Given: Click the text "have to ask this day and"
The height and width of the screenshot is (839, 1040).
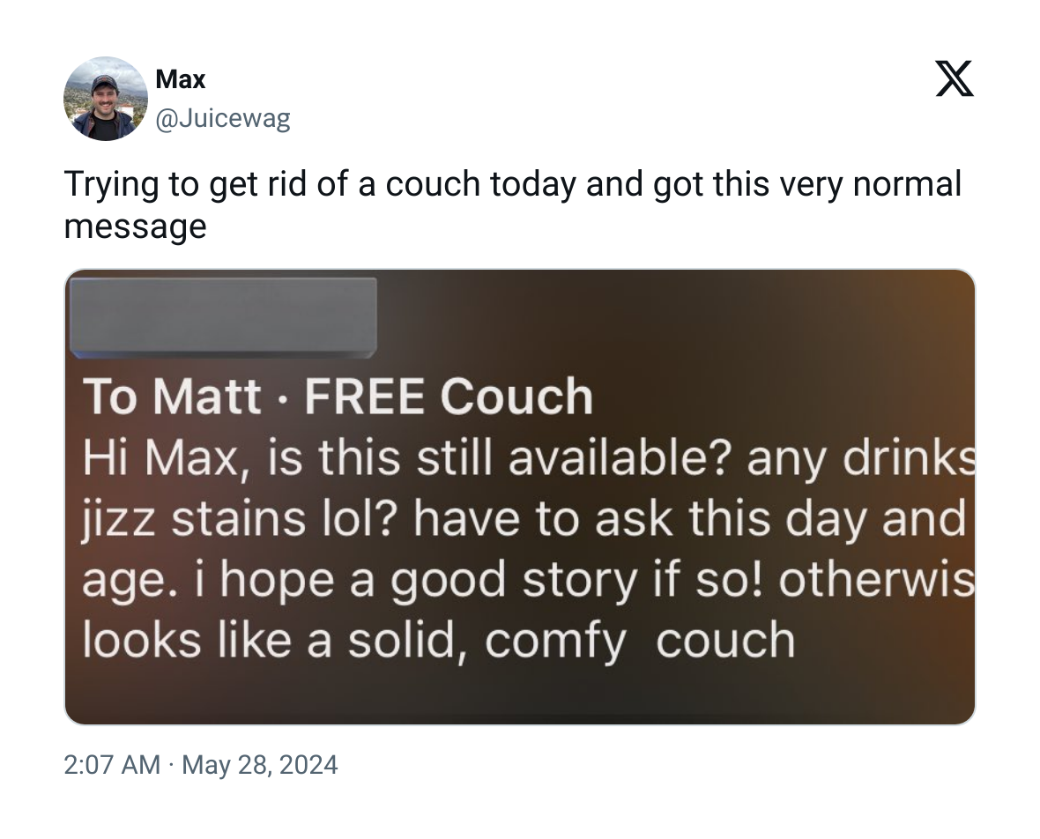Looking at the screenshot, I should [x=687, y=518].
